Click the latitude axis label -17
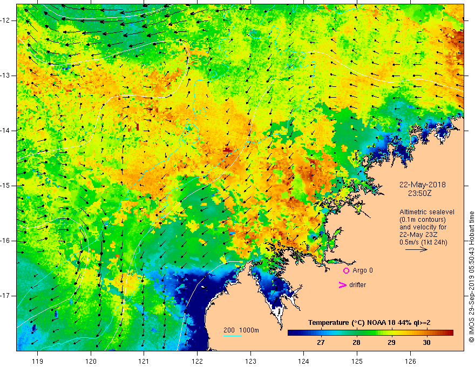Screen dimensions: 475x367 click(5, 296)
